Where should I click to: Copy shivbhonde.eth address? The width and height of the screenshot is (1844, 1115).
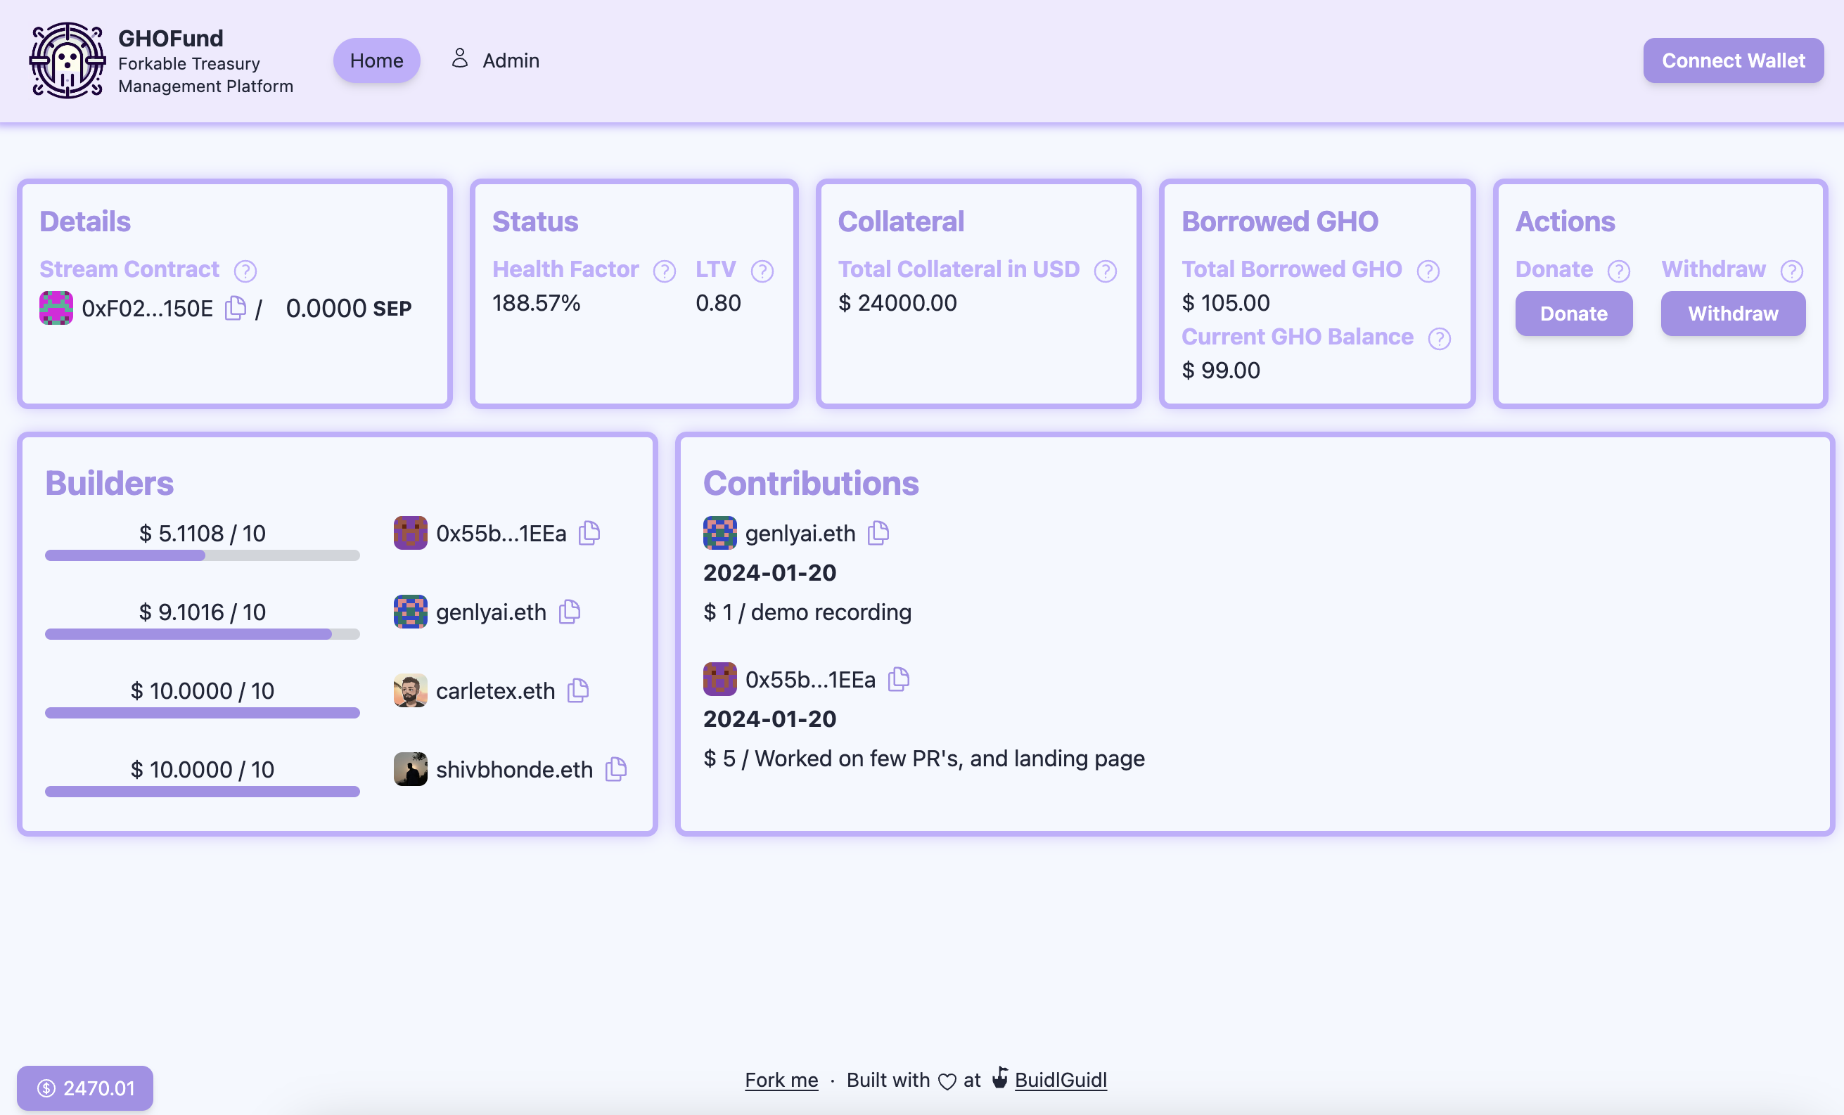617,768
